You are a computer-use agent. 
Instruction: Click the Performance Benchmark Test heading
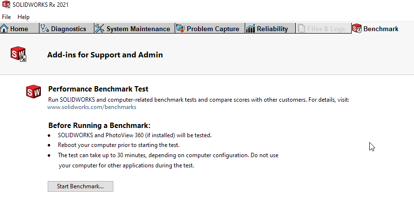point(98,89)
